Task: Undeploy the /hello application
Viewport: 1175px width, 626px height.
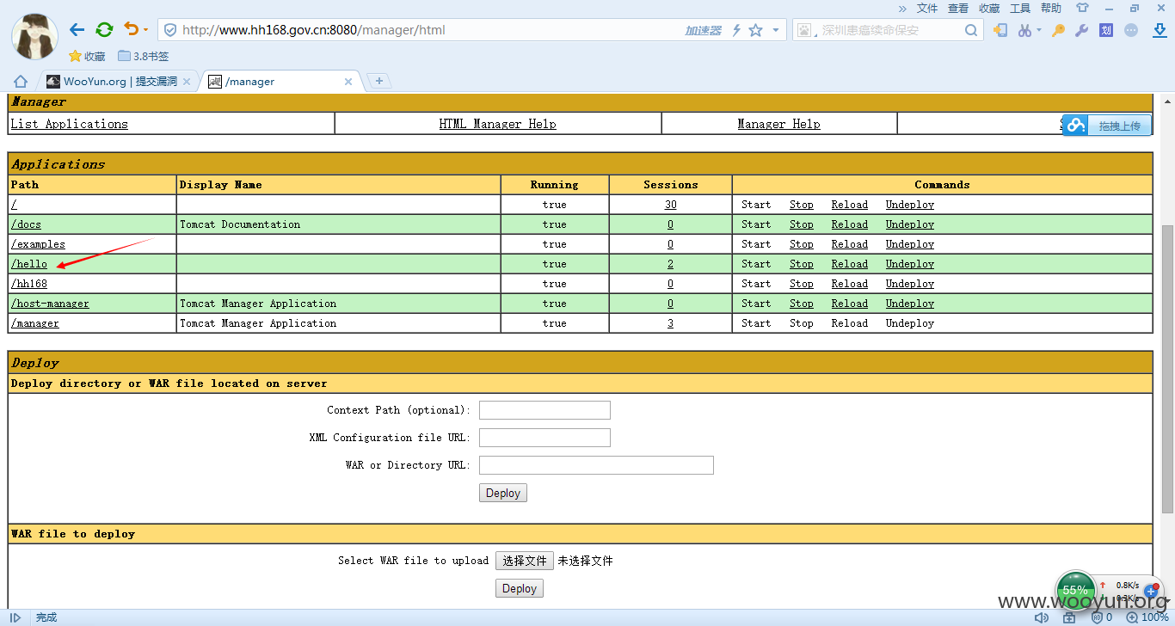Action: [x=909, y=264]
